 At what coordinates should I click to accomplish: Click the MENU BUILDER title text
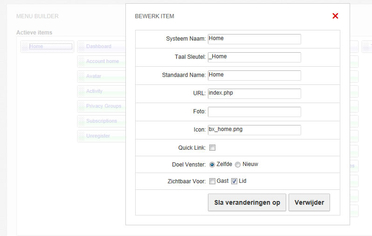pyautogui.click(x=37, y=16)
